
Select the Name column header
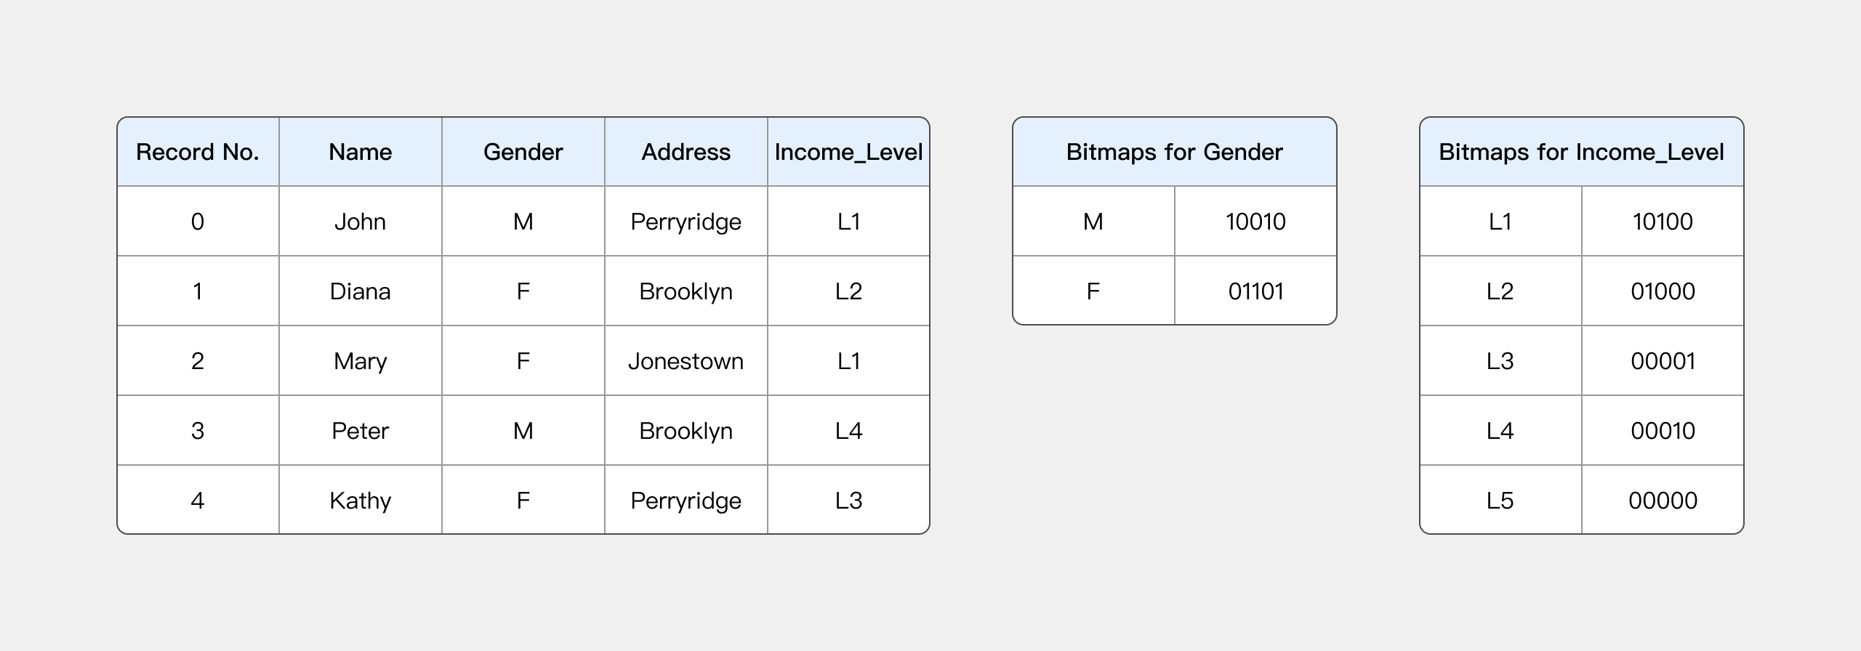click(x=361, y=152)
